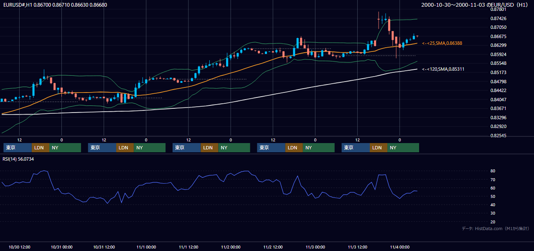Click price axis label 0.87801
534x251 pixels.
pyautogui.click(x=498, y=9)
